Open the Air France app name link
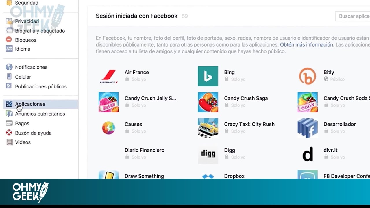The height and width of the screenshot is (208, 370). point(137,72)
